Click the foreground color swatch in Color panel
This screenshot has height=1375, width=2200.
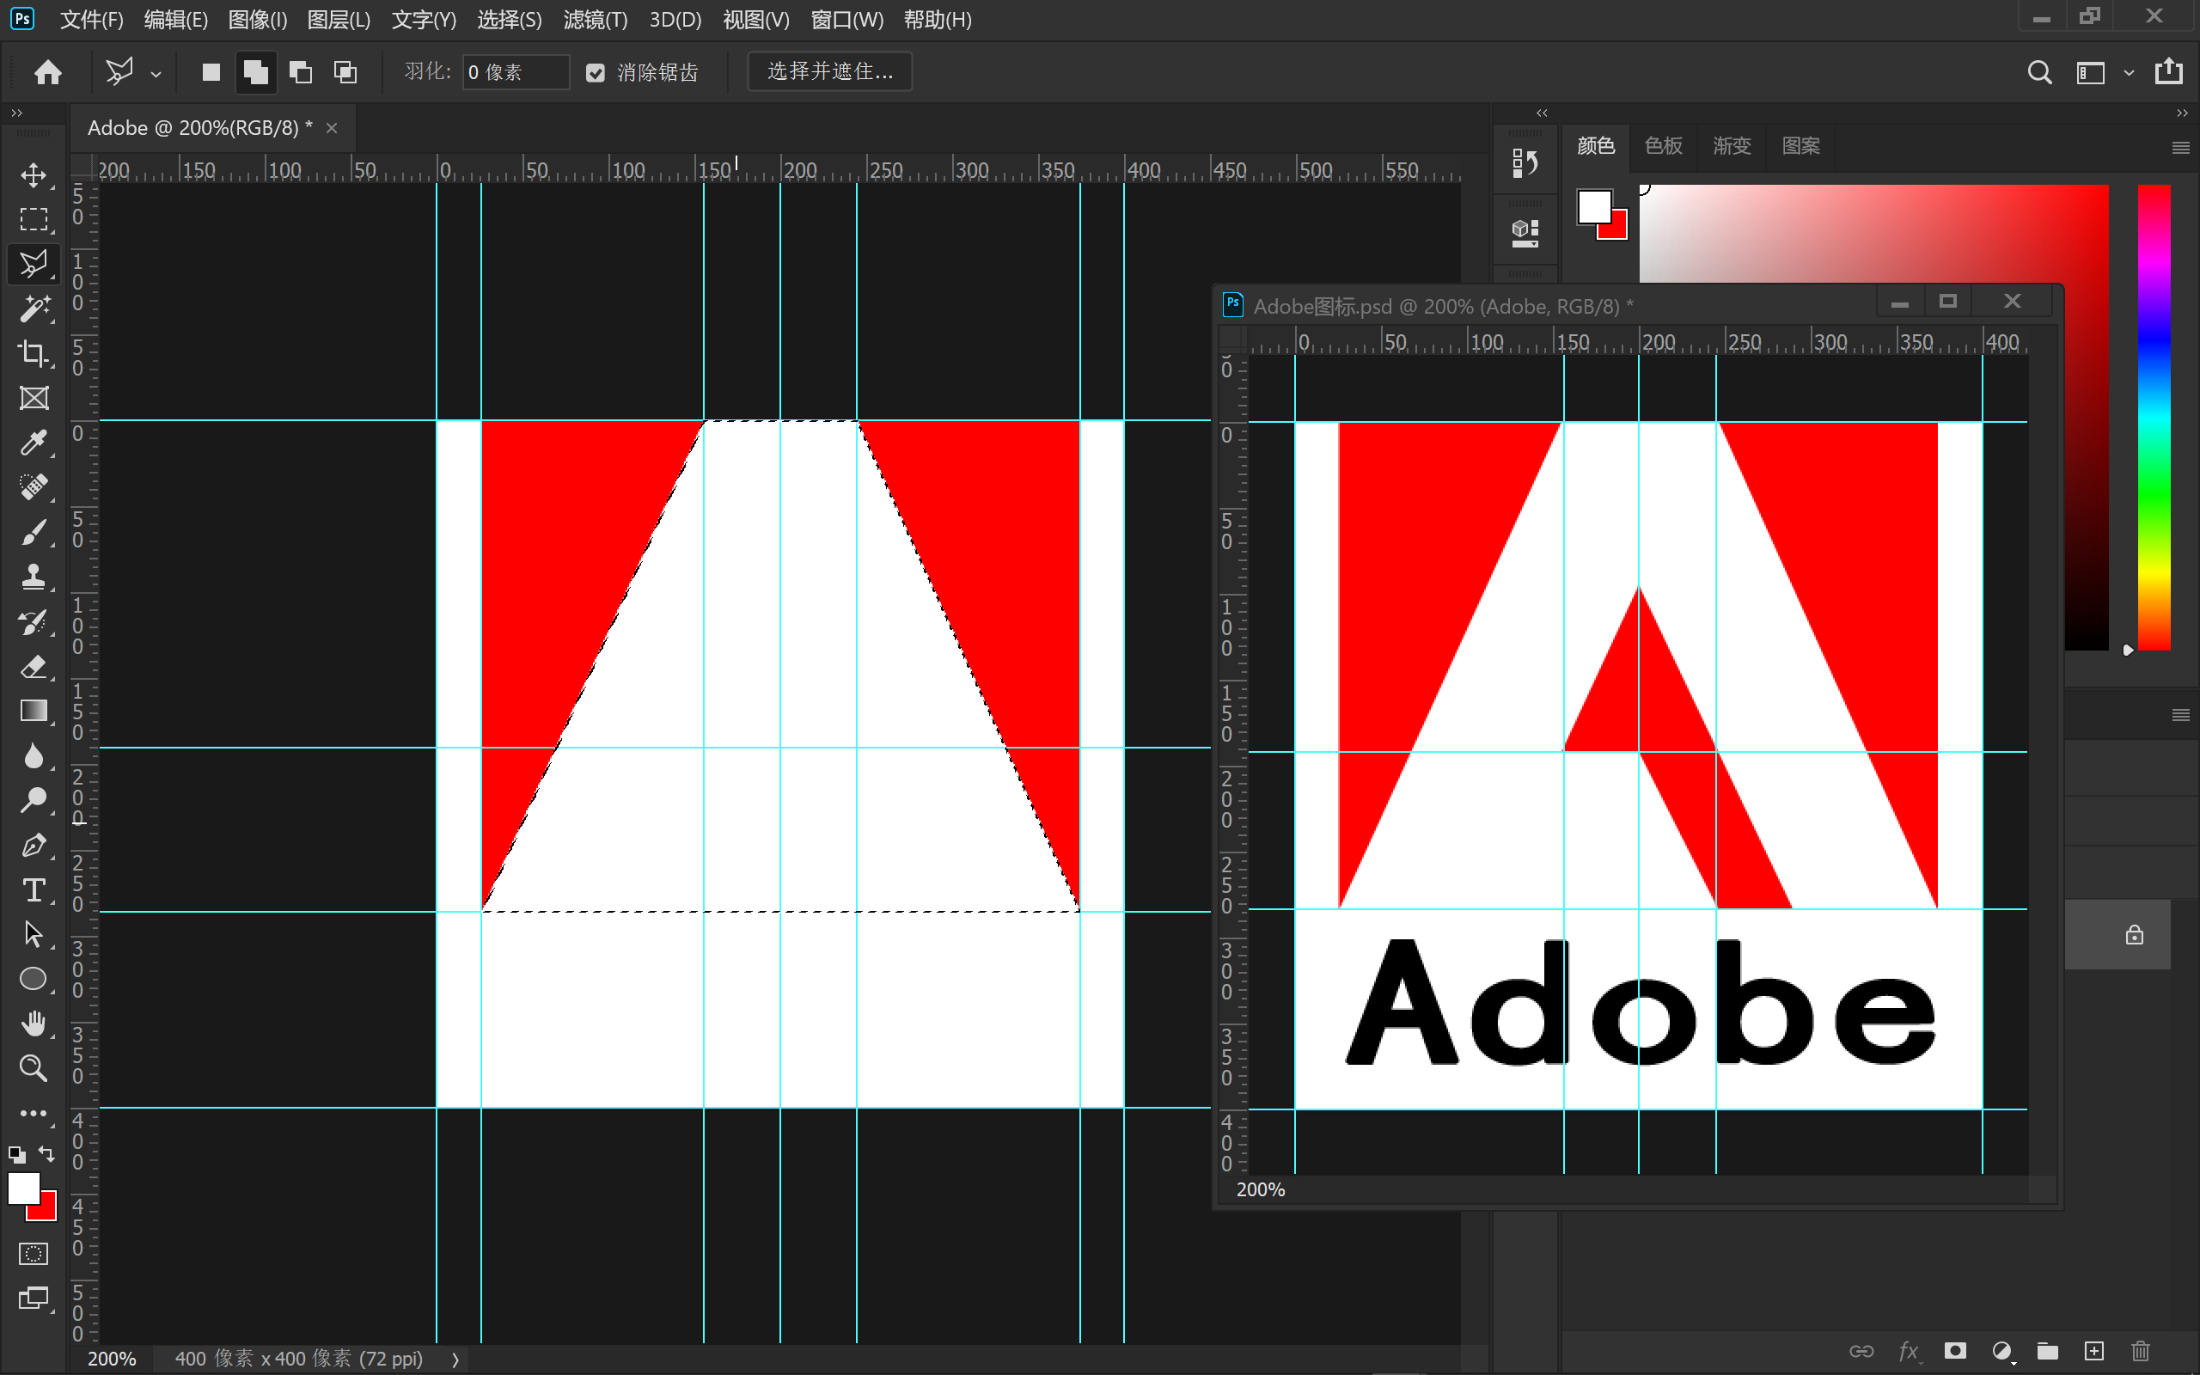click(x=1594, y=206)
